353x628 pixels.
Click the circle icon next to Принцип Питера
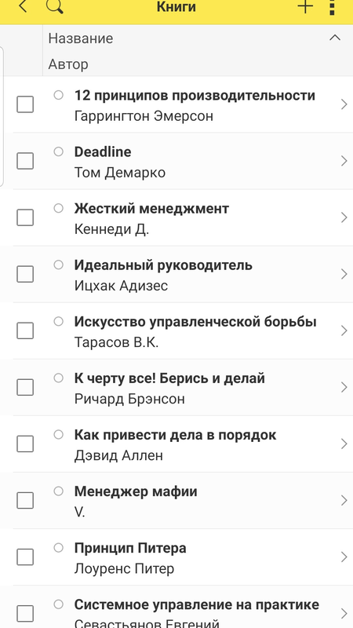[58, 547]
